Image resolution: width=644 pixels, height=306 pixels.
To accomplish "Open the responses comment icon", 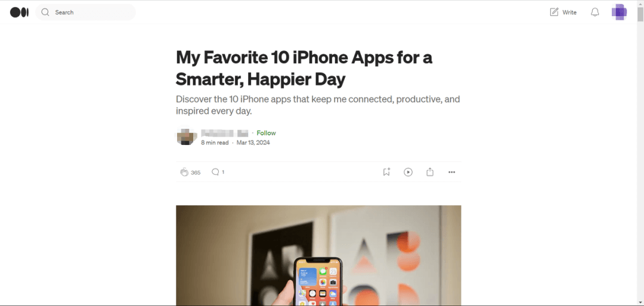I will (x=215, y=172).
